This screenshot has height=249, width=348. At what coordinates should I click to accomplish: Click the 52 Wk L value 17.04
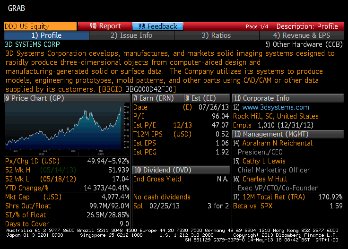click(121, 179)
